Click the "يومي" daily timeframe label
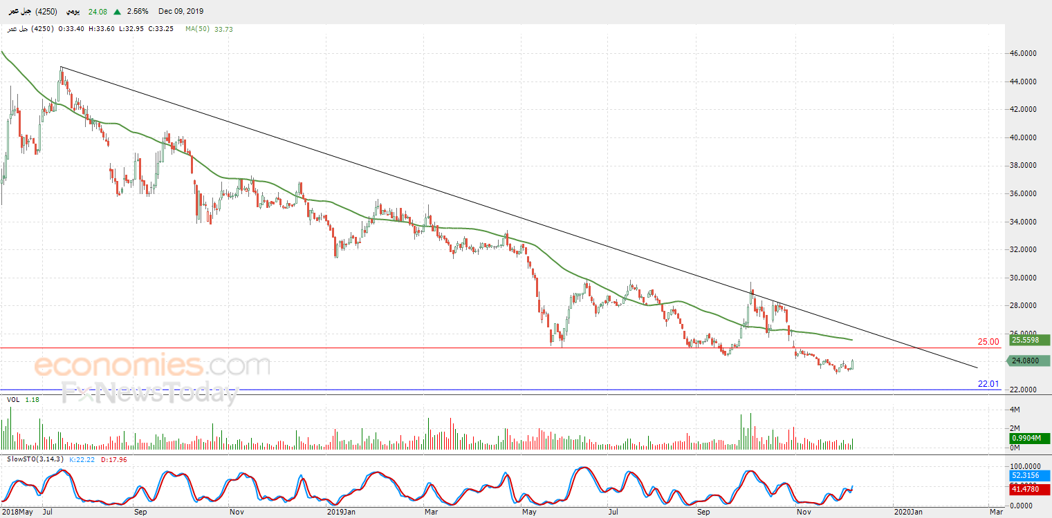Viewport: 1052px width, 518px height. (x=73, y=12)
